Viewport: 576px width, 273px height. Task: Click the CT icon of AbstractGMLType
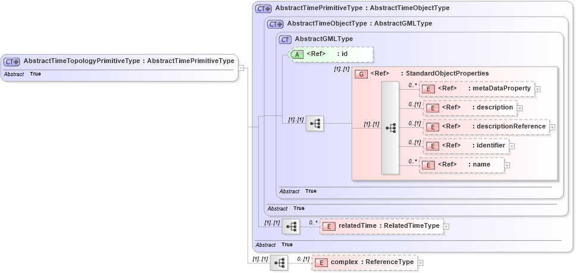(x=285, y=40)
